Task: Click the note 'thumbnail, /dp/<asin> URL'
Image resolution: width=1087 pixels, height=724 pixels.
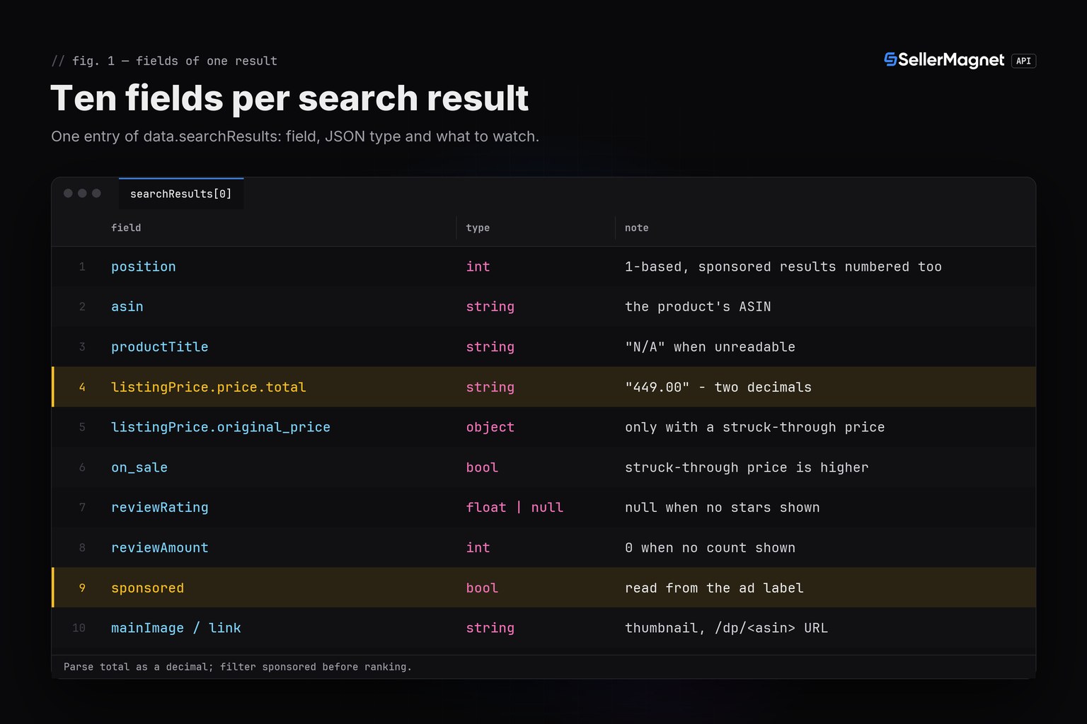Action: (x=727, y=628)
